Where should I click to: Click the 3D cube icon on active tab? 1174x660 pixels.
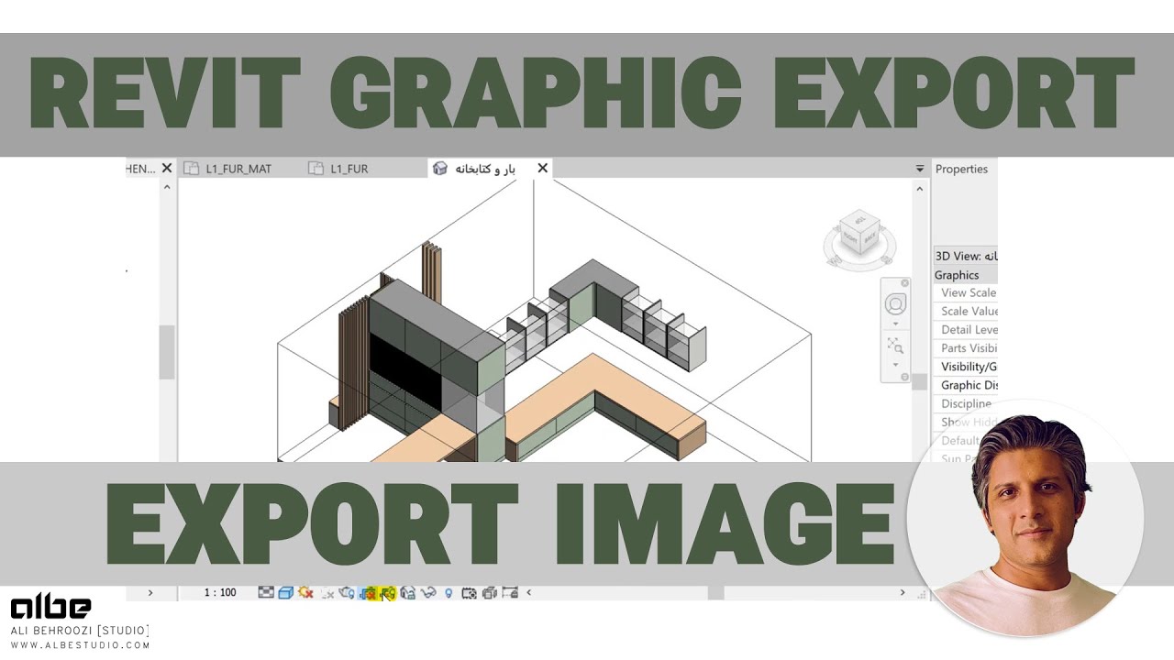(x=440, y=169)
